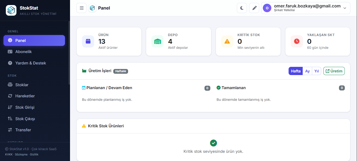
Task: Click the calendar icon beside Planlanan / Devam Eden
Action: 84,88
